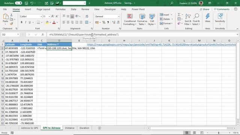The height and width of the screenshot is (135, 240).
Task: Open the Font size dropdown
Action: [x=49, y=16]
